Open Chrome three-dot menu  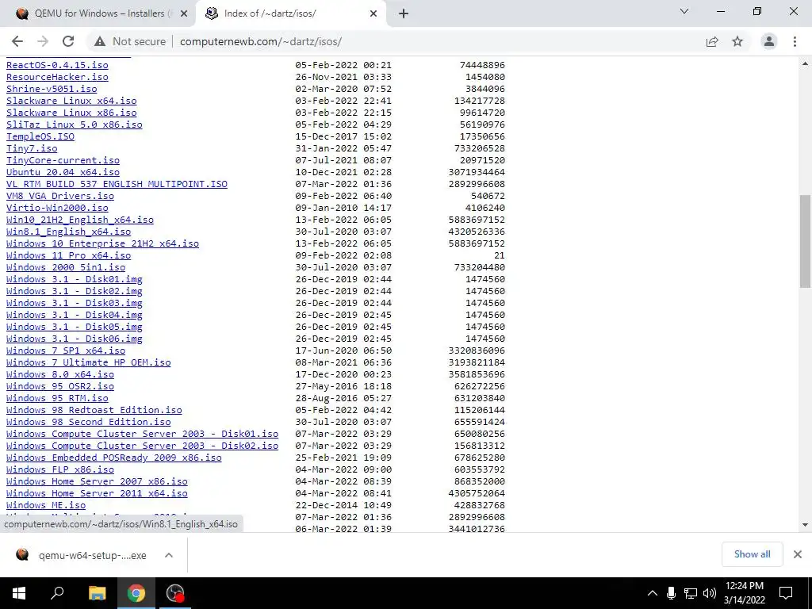click(795, 41)
